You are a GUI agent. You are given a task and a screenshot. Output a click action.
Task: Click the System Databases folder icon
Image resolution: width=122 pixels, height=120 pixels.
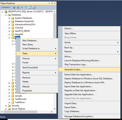pos(13,18)
